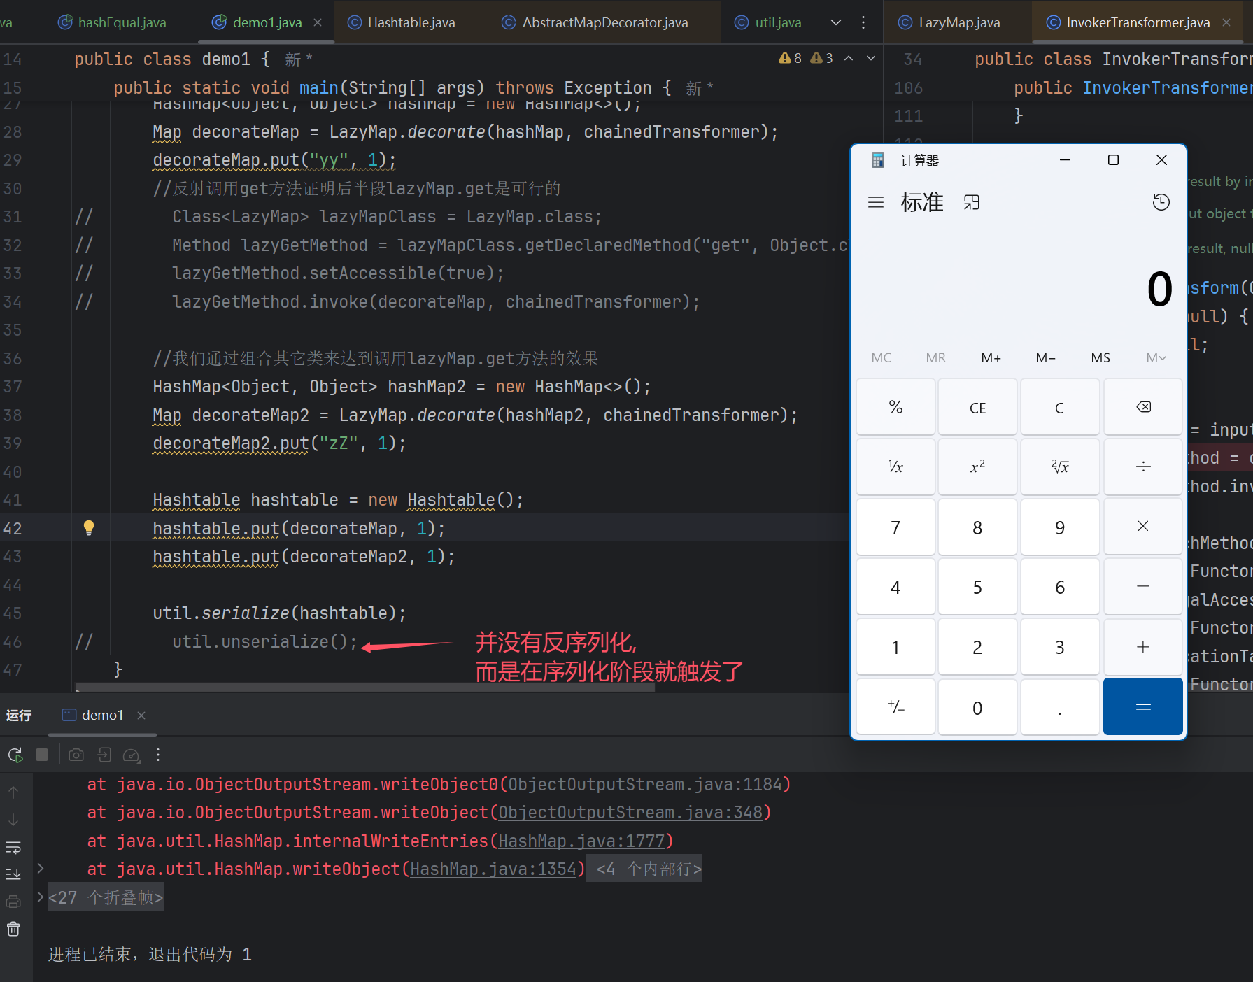Stop the running process
The width and height of the screenshot is (1253, 982).
tap(42, 755)
